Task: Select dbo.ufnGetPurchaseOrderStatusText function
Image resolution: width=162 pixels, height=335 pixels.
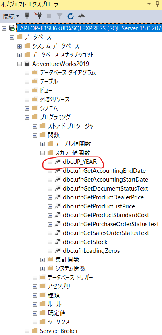Action: [x=111, y=224]
